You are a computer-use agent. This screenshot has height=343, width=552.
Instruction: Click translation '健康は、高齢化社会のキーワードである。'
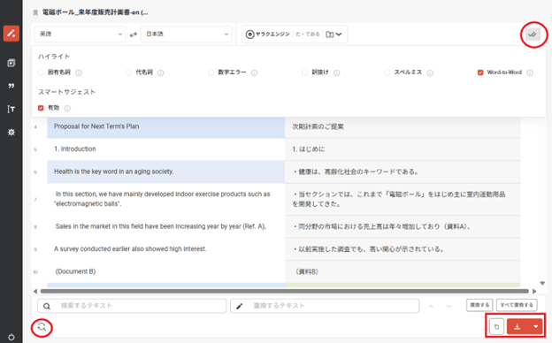[x=356, y=171]
